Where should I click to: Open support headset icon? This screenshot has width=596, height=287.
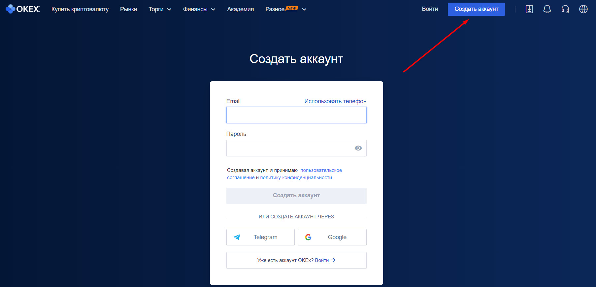pos(565,9)
